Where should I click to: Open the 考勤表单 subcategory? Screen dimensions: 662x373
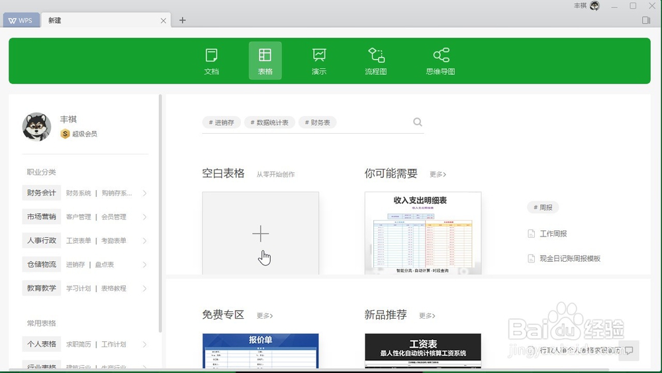114,240
